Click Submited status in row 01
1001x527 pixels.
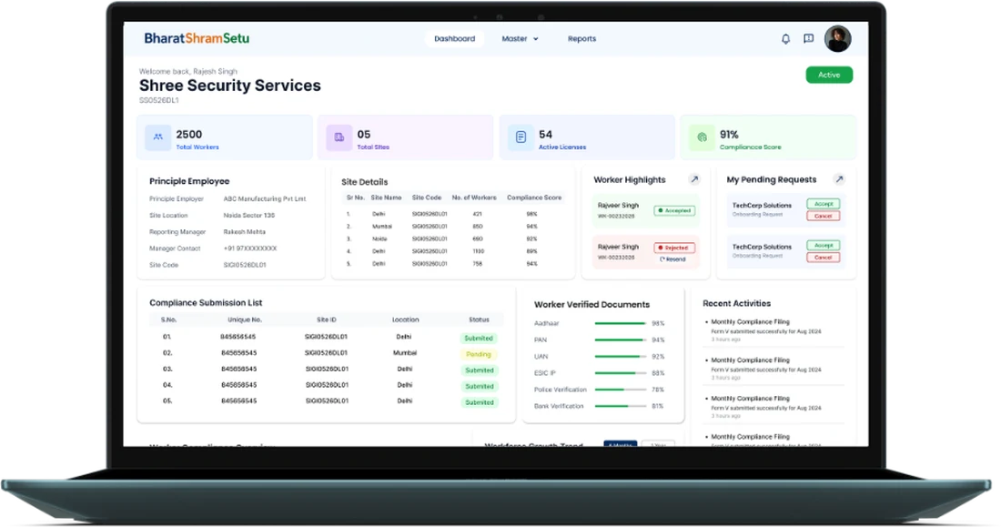(x=479, y=338)
